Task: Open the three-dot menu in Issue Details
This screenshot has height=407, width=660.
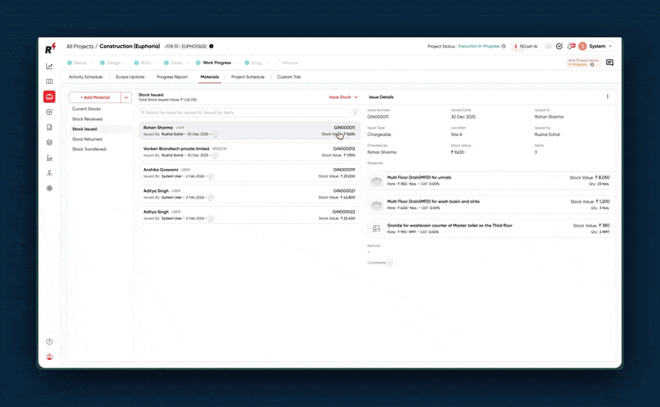Action: point(608,97)
